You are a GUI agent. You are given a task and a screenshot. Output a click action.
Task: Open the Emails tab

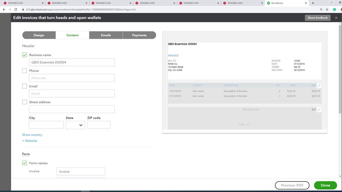click(106, 35)
